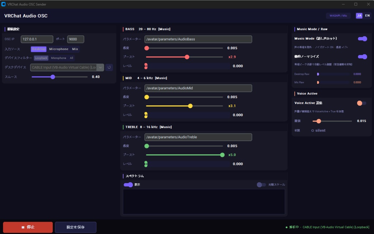Adjust the スムース smoothing slider

click(53, 77)
